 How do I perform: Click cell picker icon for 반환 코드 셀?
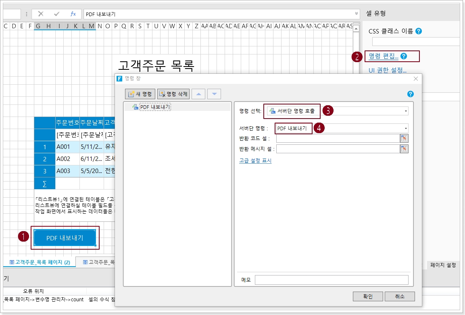404,138
